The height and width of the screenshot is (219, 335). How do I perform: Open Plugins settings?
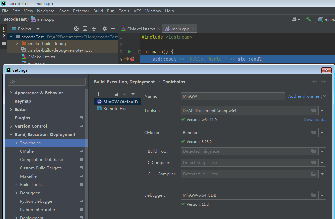(22, 118)
